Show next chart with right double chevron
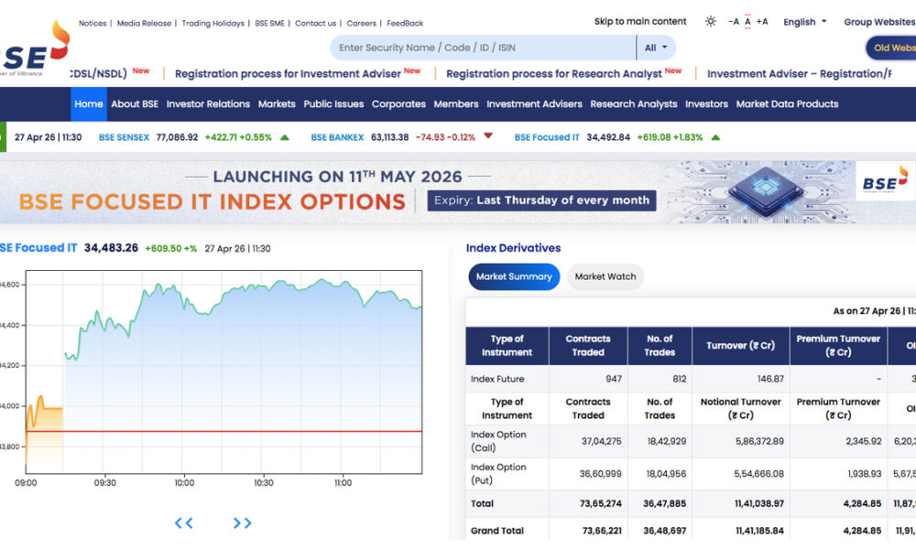Viewport: 916px width, 549px height. click(x=242, y=523)
